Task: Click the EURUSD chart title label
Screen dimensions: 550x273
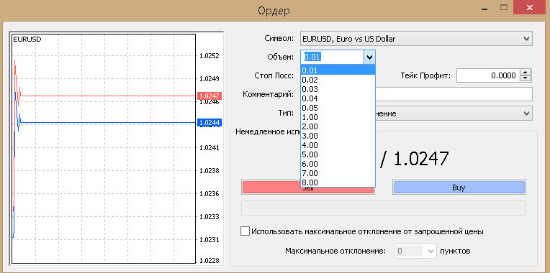Action: 27,40
